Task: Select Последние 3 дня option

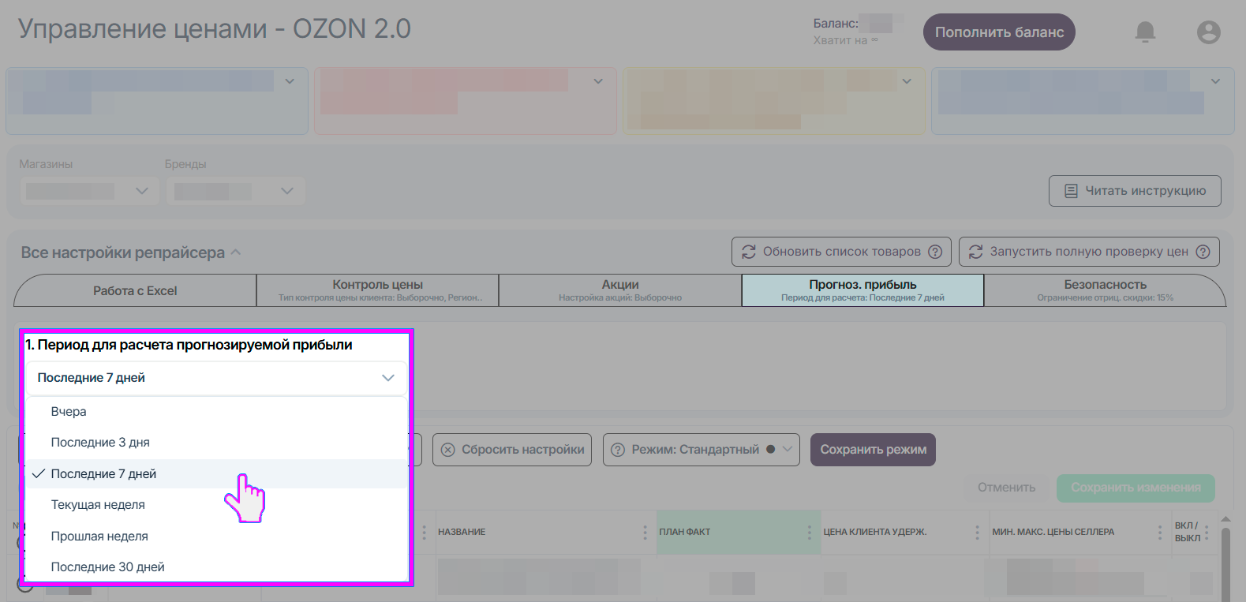Action: pyautogui.click(x=216, y=443)
